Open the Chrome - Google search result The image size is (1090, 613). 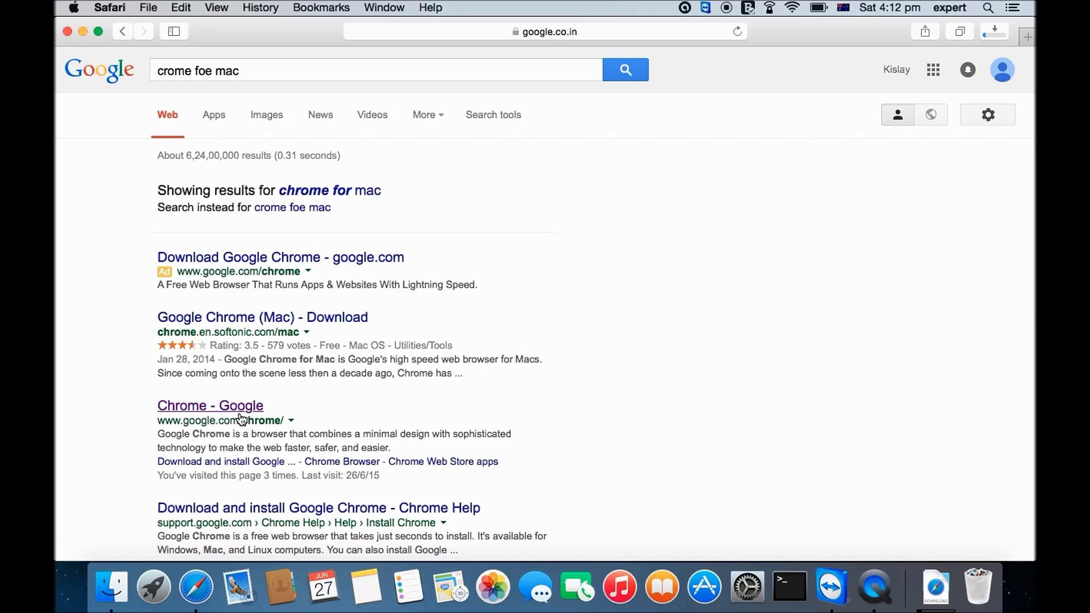[x=210, y=405]
